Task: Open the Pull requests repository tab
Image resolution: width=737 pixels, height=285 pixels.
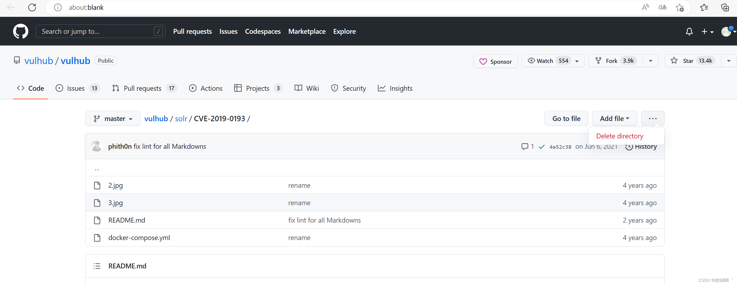Action: 145,88
